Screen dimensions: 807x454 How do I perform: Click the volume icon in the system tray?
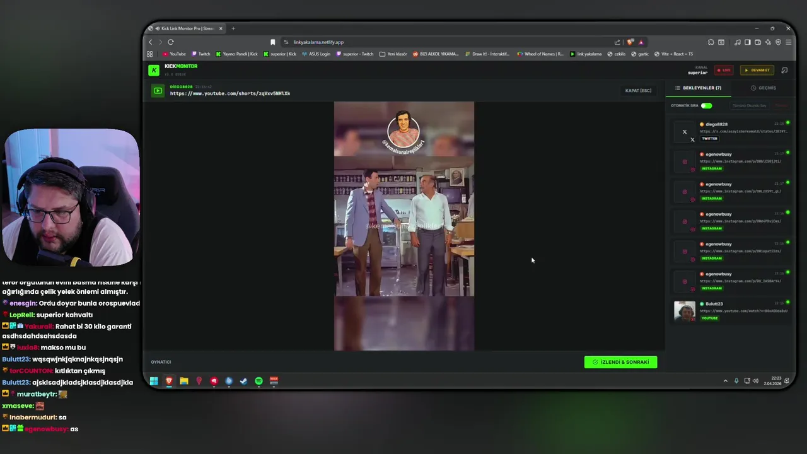click(x=756, y=381)
